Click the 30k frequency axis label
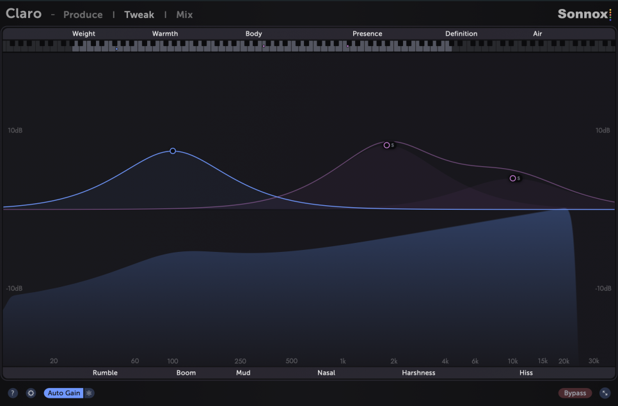618x406 pixels. click(x=594, y=361)
